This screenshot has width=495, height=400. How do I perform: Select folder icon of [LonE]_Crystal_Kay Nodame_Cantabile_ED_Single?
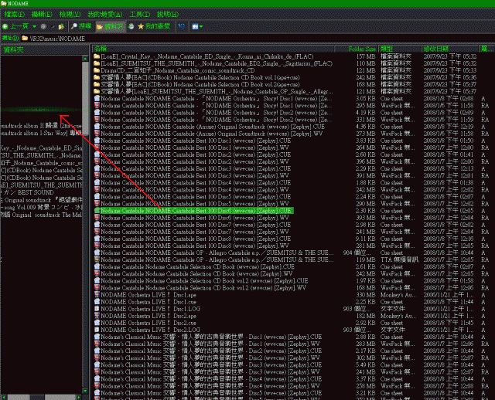point(97,56)
